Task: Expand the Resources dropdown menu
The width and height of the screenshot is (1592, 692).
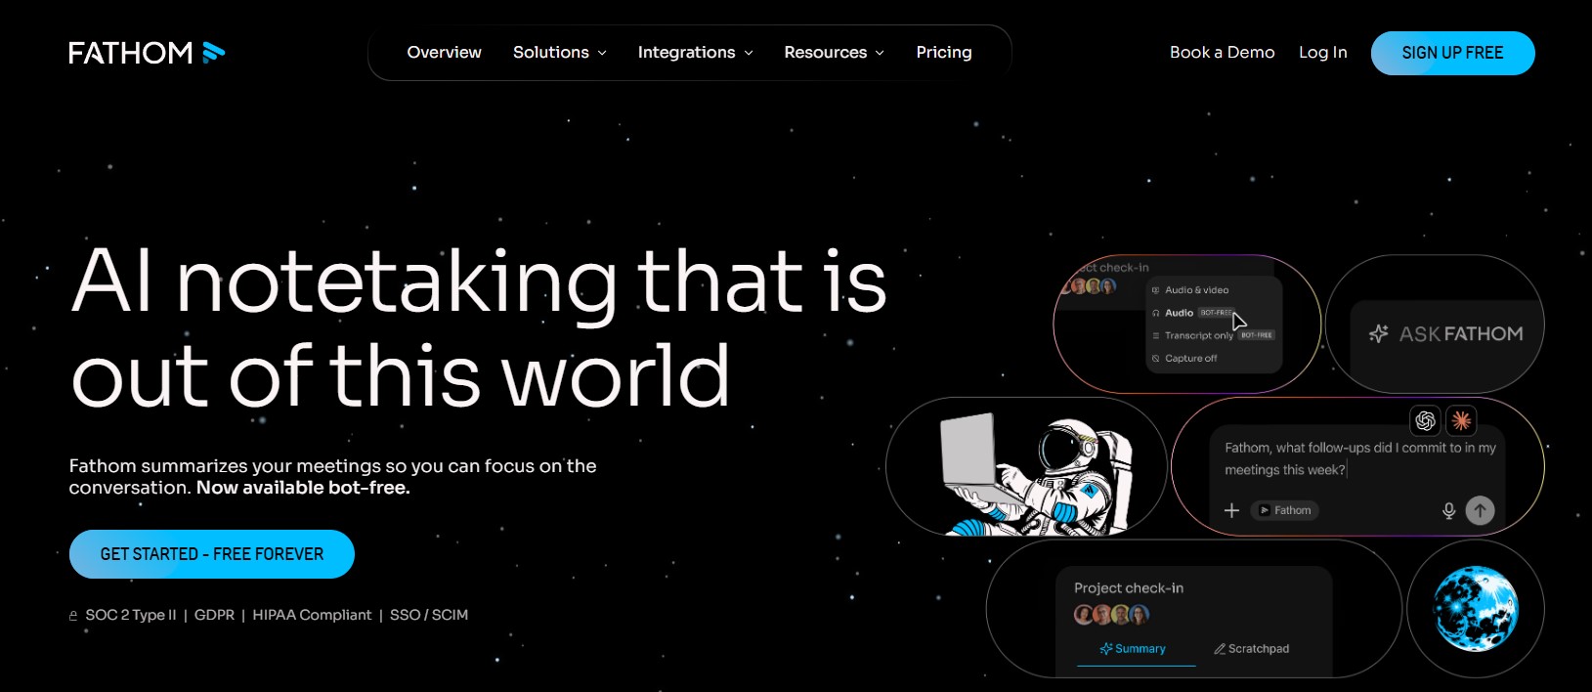Action: (x=834, y=53)
